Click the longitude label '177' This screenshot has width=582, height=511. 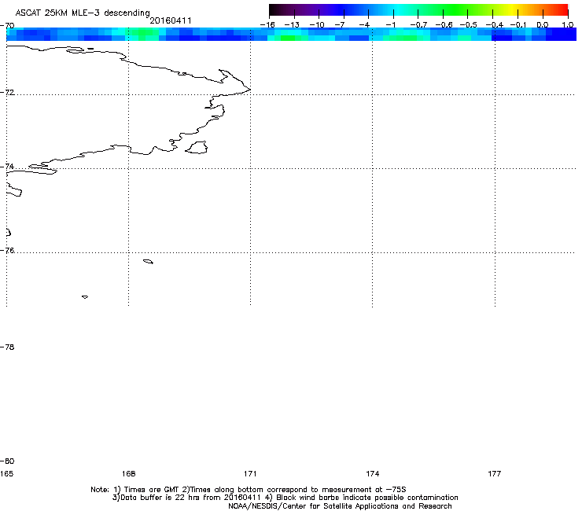tap(495, 473)
